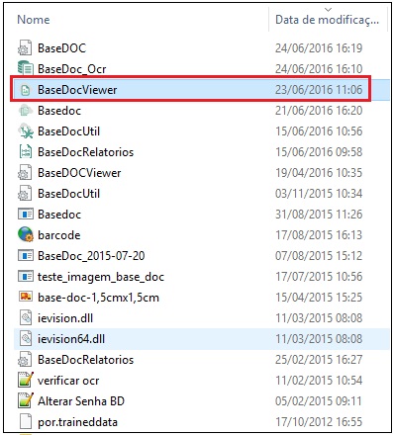Select the file name base-doc-1,5cmx1,5cm
The image size is (393, 435).
point(98,298)
